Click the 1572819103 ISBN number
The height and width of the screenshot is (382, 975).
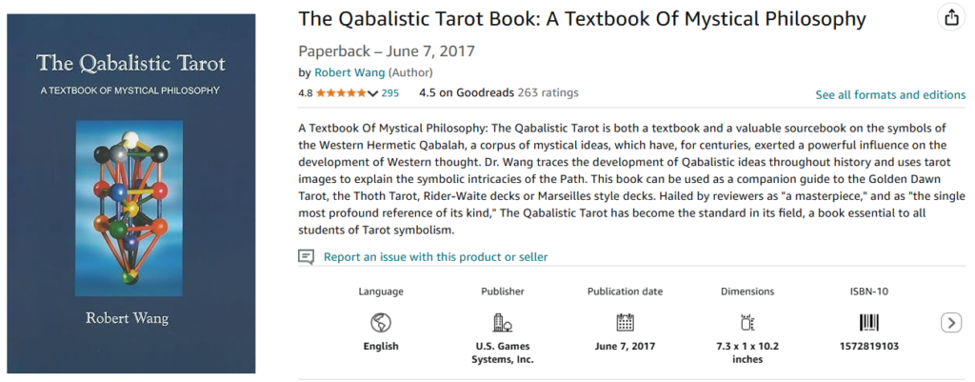click(x=869, y=346)
